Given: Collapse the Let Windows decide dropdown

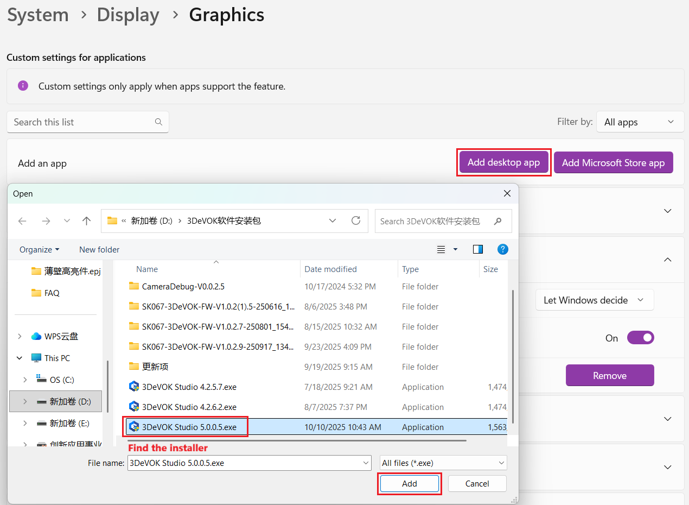Looking at the screenshot, I should [595, 300].
